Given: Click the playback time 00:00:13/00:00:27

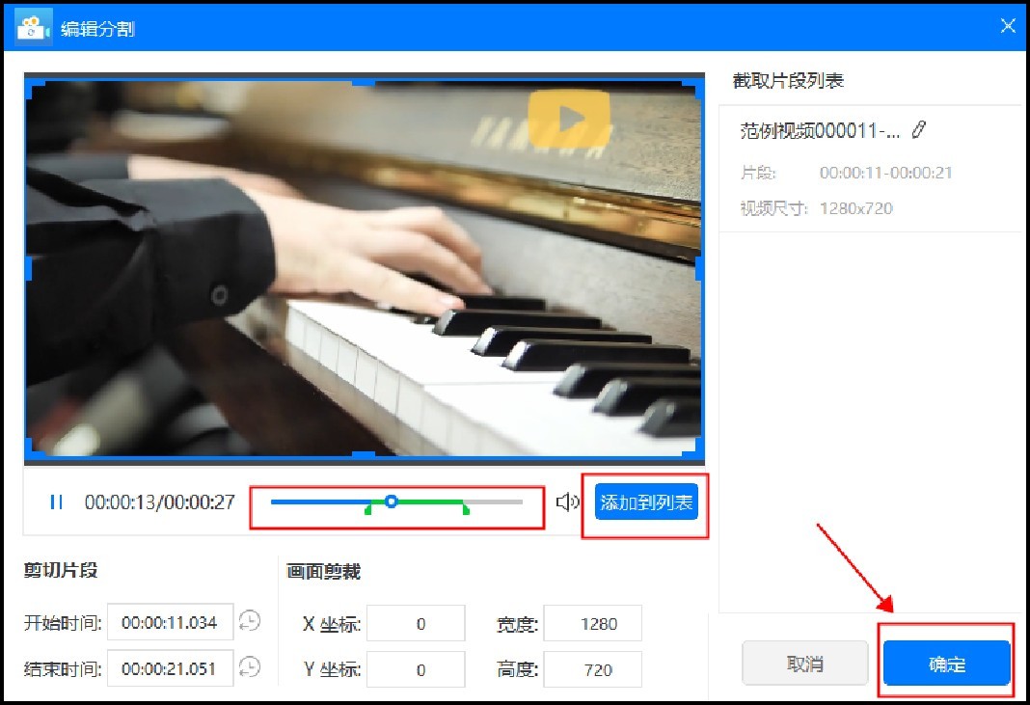Looking at the screenshot, I should [160, 502].
